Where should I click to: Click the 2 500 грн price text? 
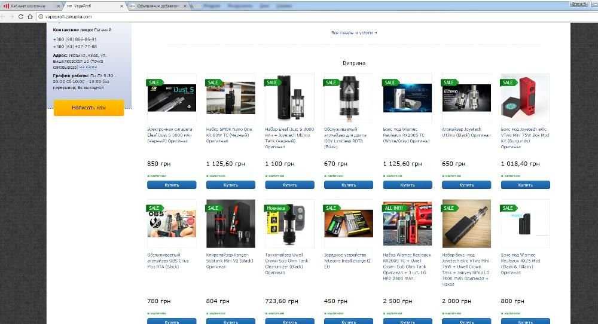(x=398, y=301)
